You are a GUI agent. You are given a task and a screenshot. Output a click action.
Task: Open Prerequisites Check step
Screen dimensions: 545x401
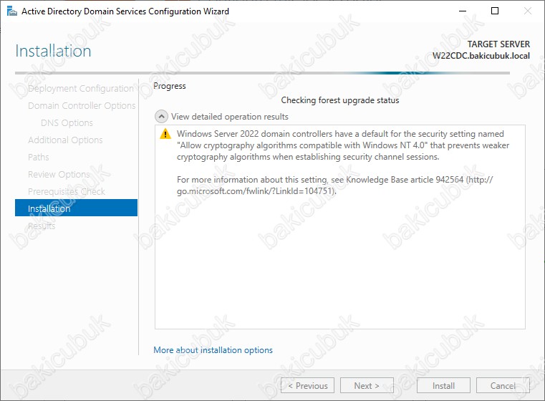(66, 192)
